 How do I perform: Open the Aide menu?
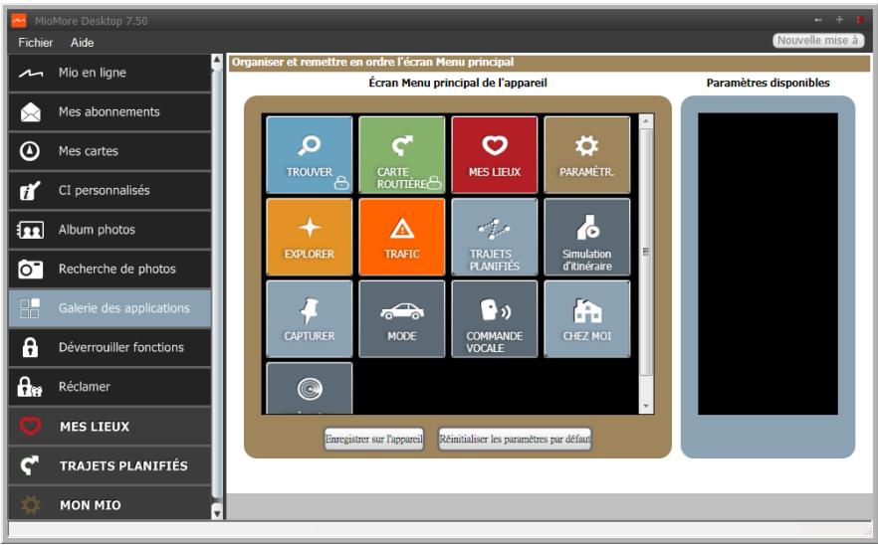[x=83, y=43]
